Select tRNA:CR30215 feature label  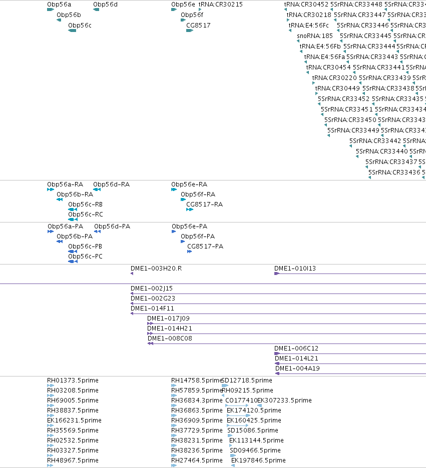(221, 4)
